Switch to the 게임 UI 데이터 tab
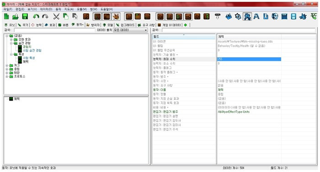 point(170,25)
